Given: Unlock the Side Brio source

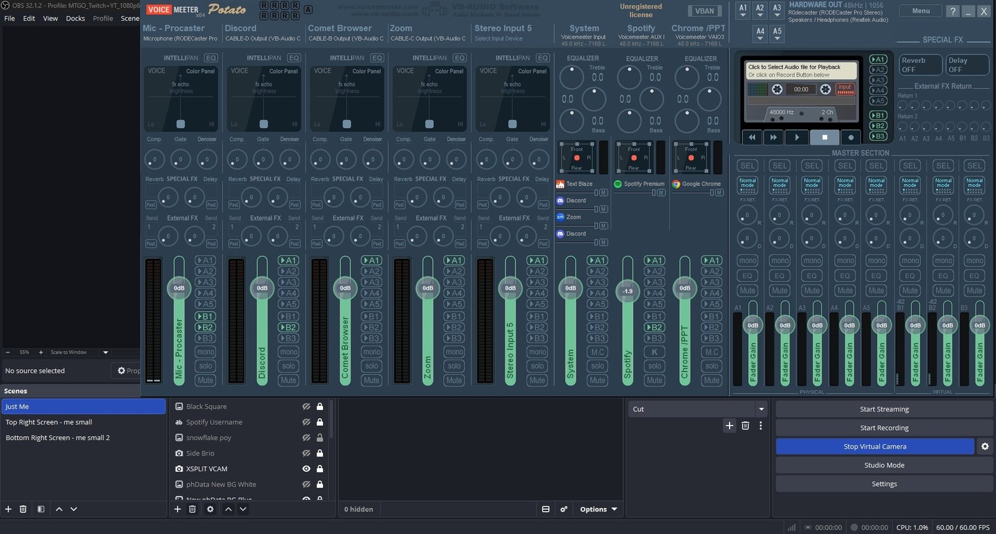Looking at the screenshot, I should (x=320, y=453).
